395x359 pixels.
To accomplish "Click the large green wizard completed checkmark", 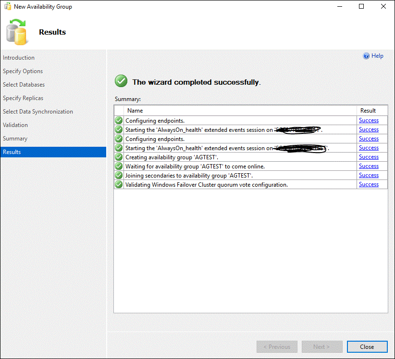I will [x=121, y=81].
